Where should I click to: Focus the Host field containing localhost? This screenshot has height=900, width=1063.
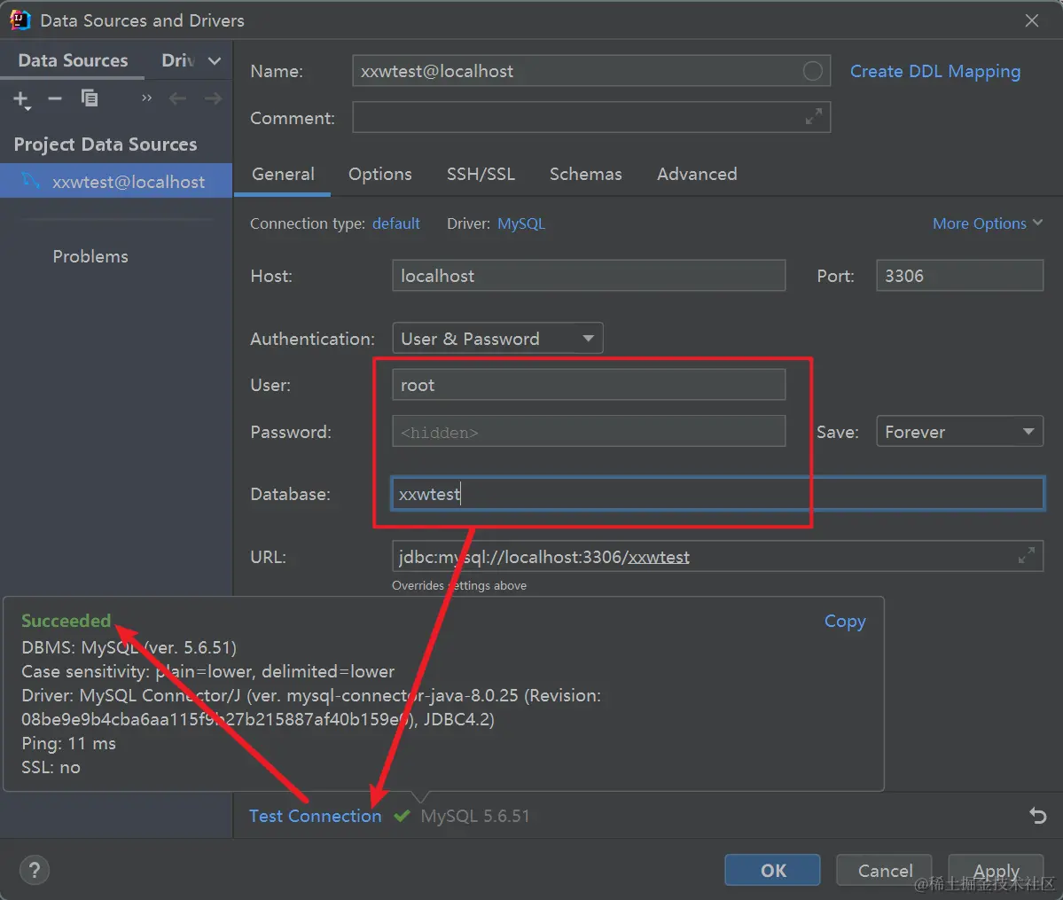pyautogui.click(x=589, y=276)
